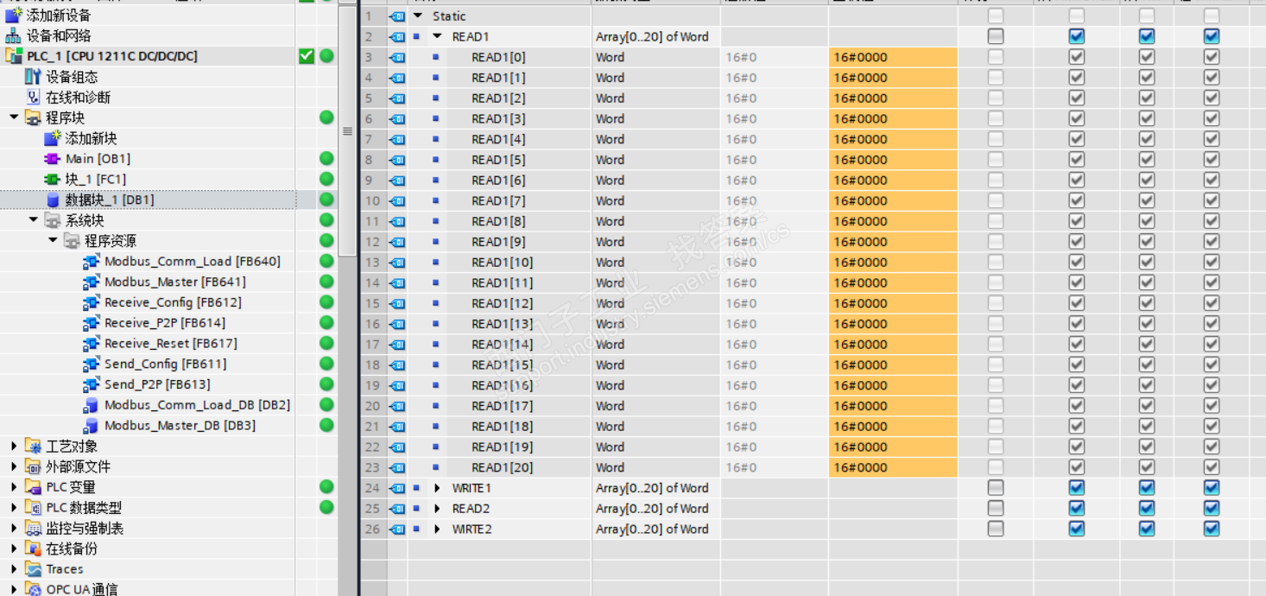Uncheck the third checkbox in WRITE1 row

[x=1147, y=488]
